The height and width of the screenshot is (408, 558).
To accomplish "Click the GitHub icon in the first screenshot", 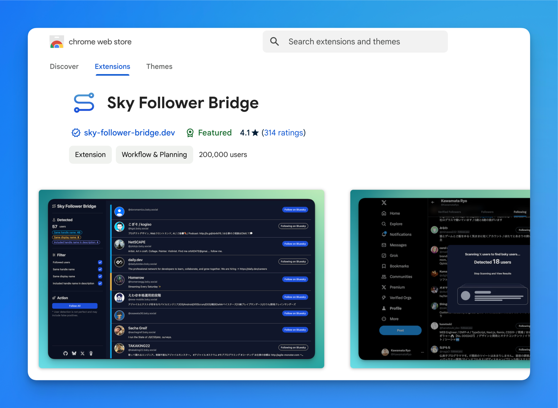I will point(66,353).
